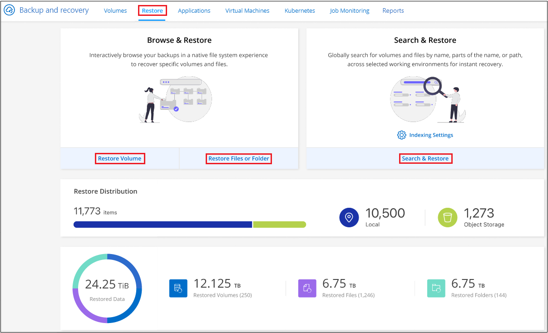Open the Kubernetes tab

click(x=300, y=10)
